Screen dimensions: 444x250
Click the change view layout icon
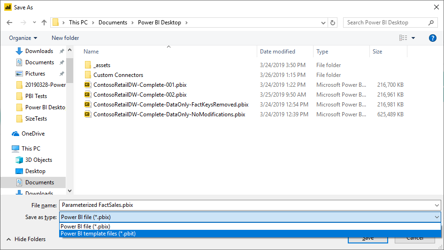pos(403,38)
